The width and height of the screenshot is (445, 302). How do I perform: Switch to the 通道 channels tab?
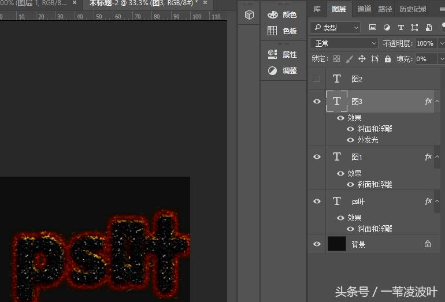pos(364,9)
